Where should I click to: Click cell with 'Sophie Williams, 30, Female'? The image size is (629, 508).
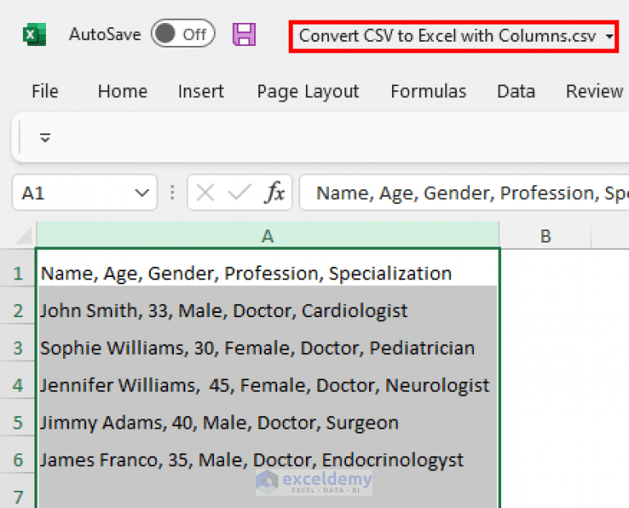[x=267, y=342]
